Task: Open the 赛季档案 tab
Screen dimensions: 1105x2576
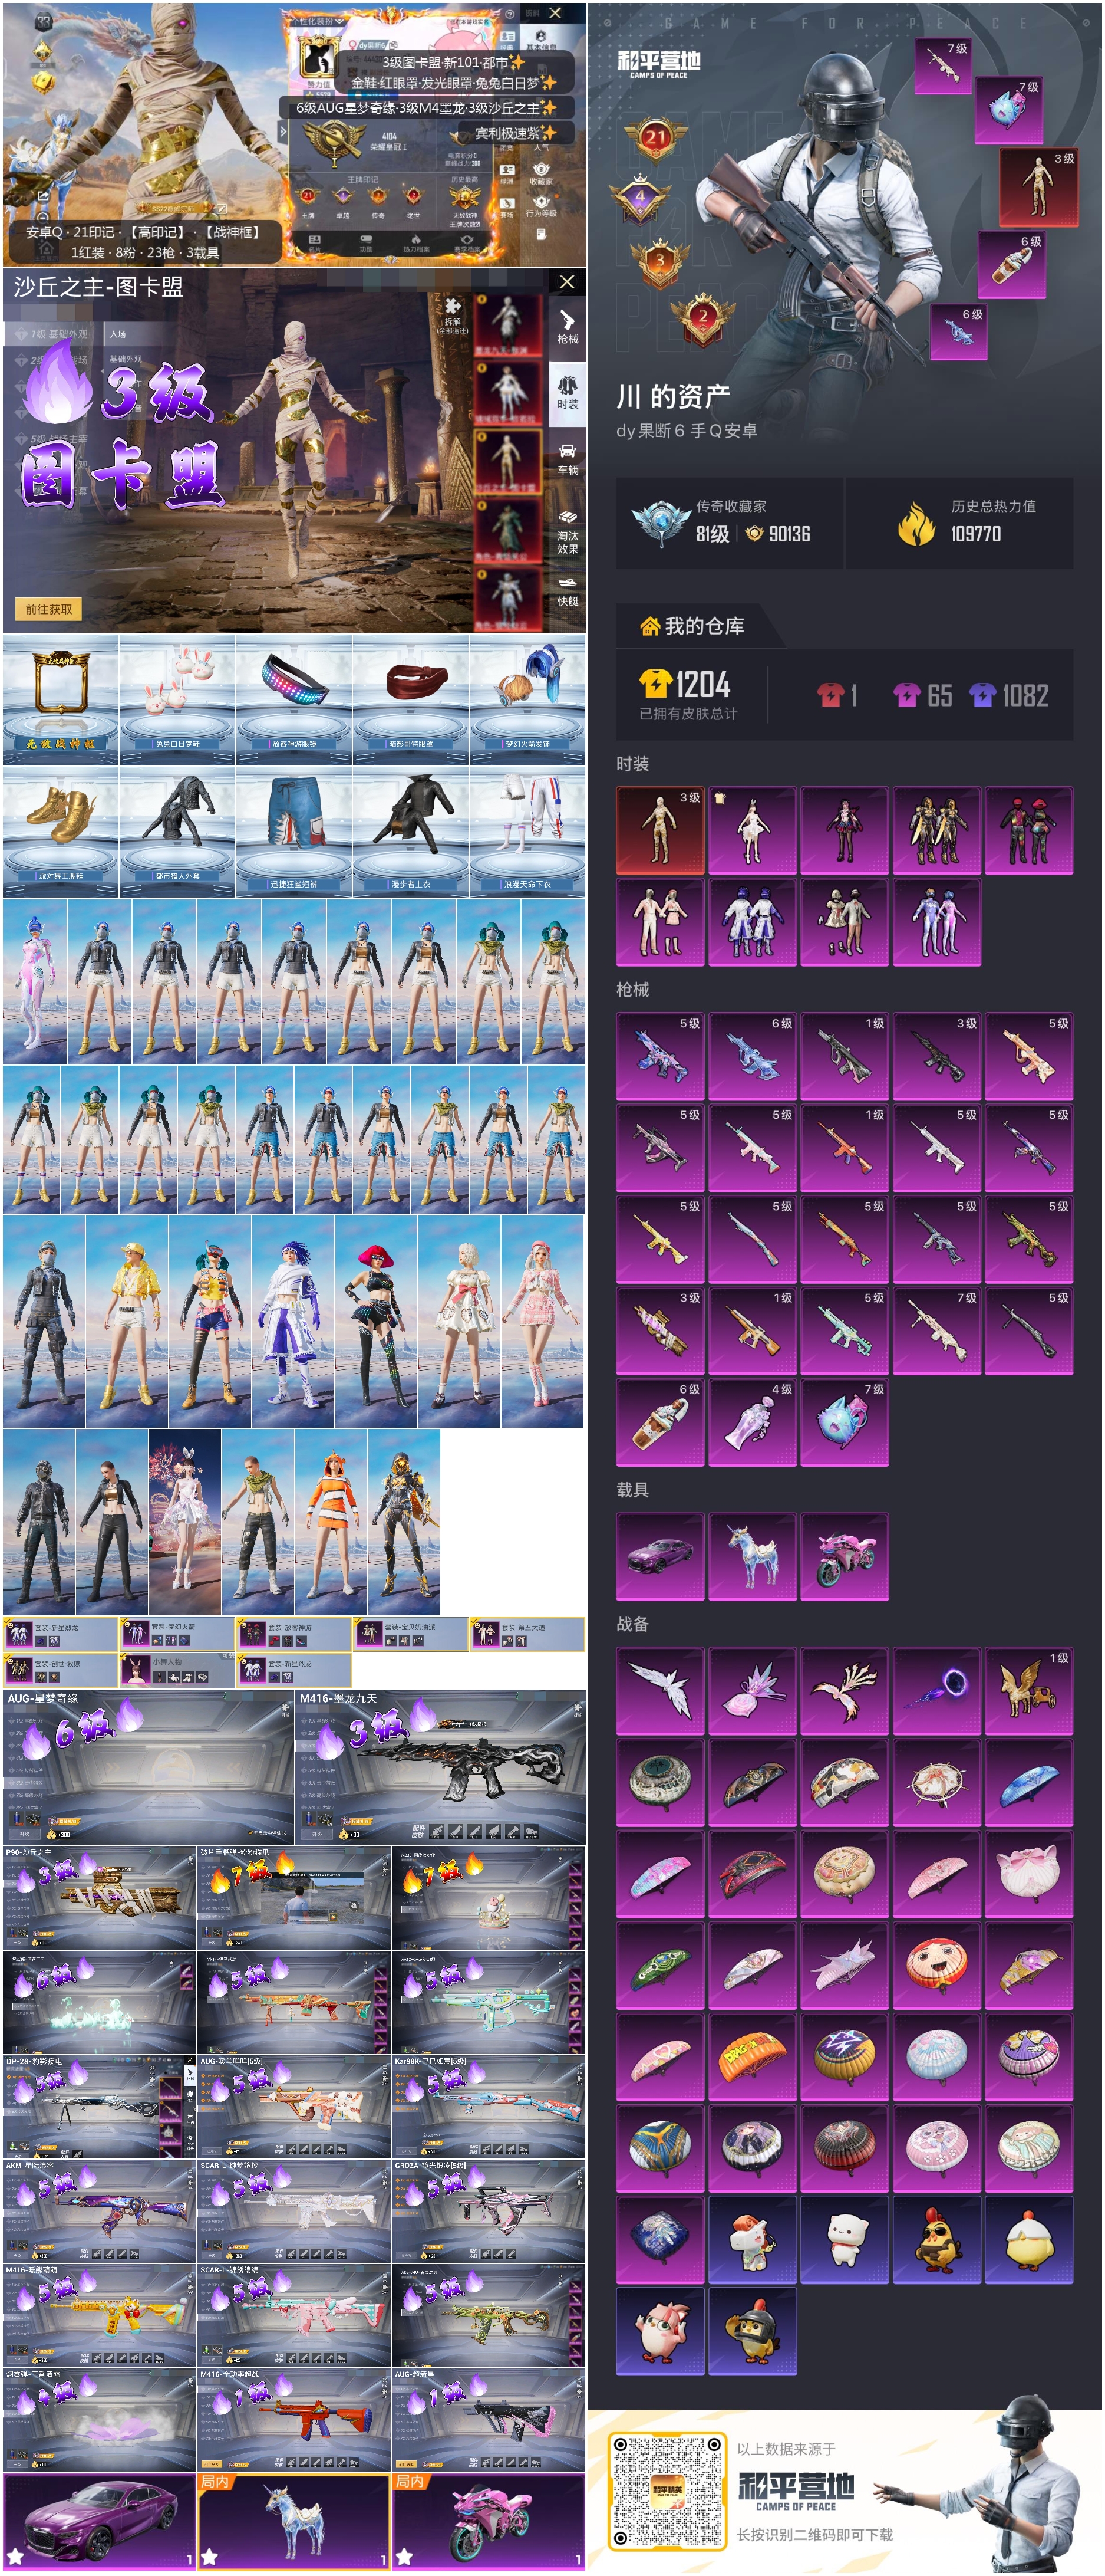Action: [x=467, y=243]
